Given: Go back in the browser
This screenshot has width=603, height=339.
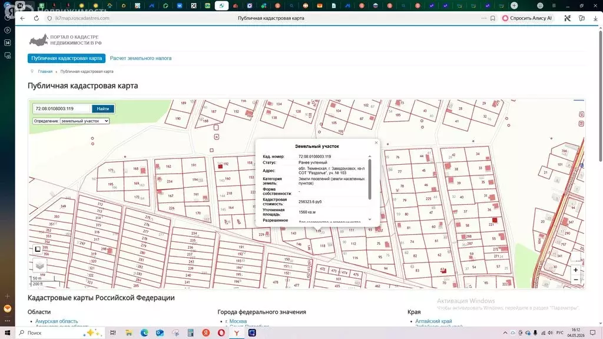Looking at the screenshot, I should (x=23, y=18).
